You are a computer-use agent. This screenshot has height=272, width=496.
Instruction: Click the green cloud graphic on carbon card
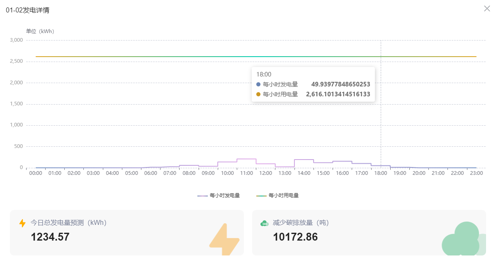coord(464,239)
